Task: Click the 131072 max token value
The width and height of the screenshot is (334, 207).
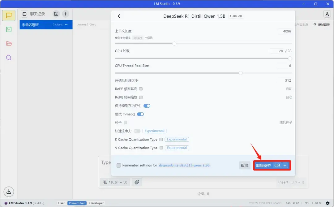Action: coord(138,38)
